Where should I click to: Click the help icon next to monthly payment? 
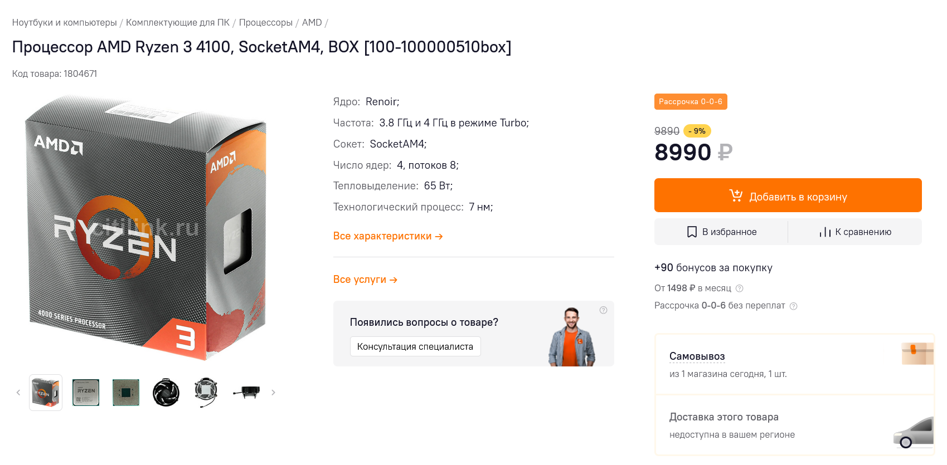pos(740,288)
